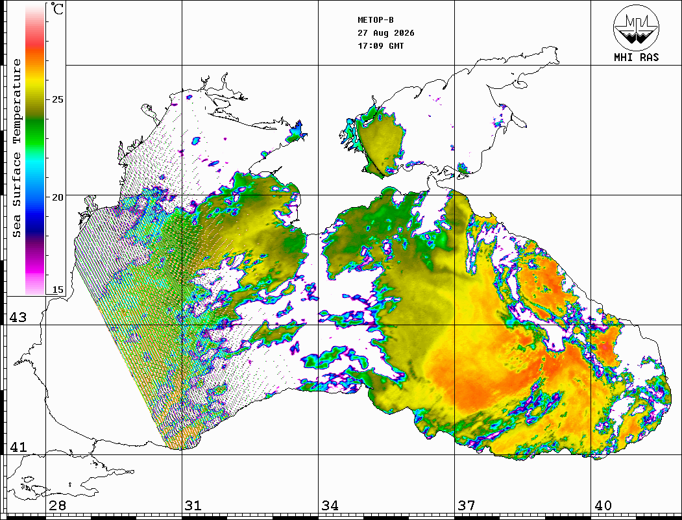The width and height of the screenshot is (682, 520).
Task: Click the longitude 40 axis label
Action: pos(603,505)
